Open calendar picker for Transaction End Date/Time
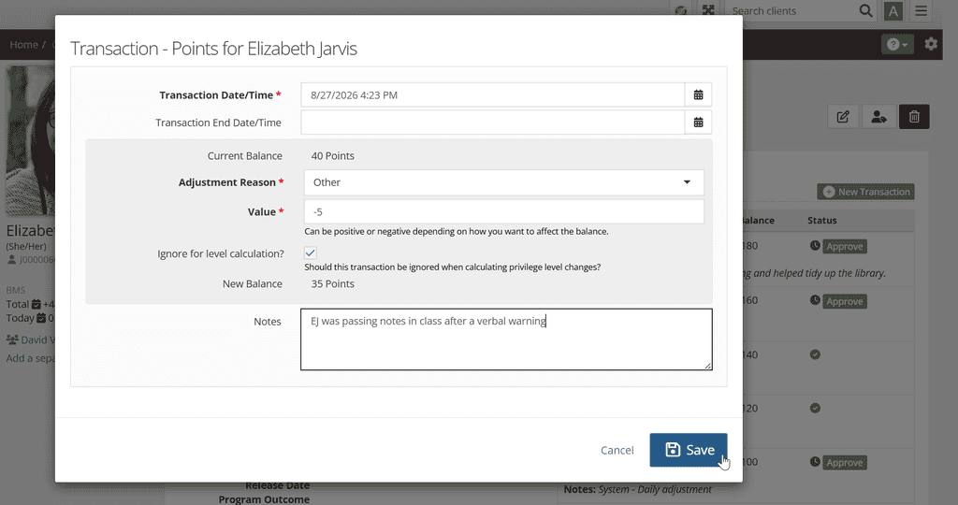The width and height of the screenshot is (958, 505). pos(698,123)
